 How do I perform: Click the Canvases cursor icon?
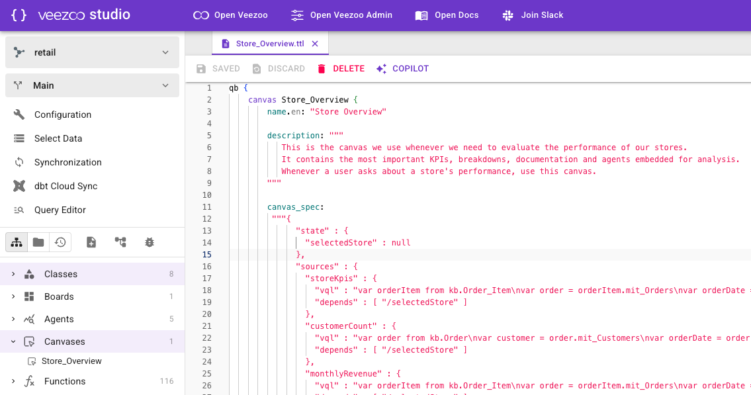click(x=29, y=341)
